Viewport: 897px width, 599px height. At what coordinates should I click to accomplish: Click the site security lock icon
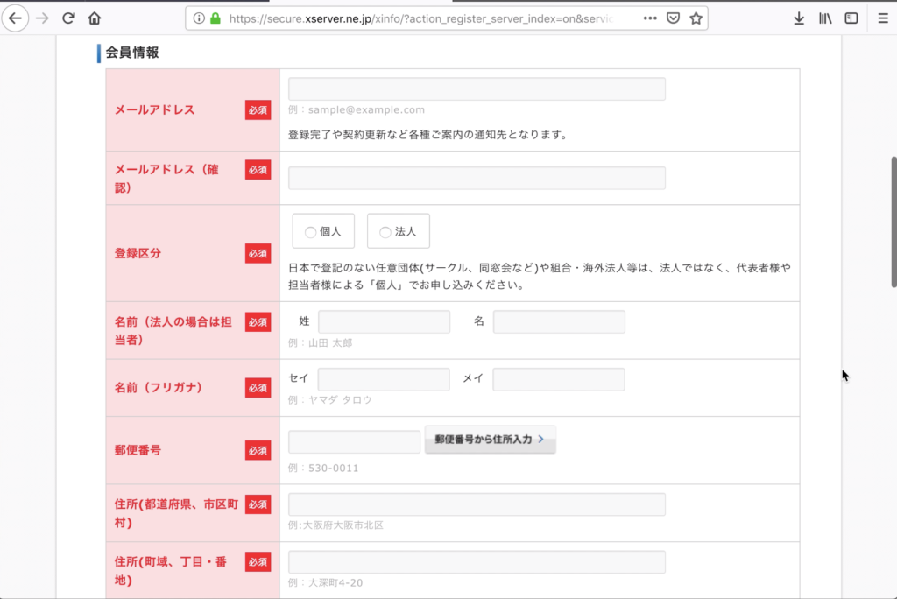(x=214, y=17)
